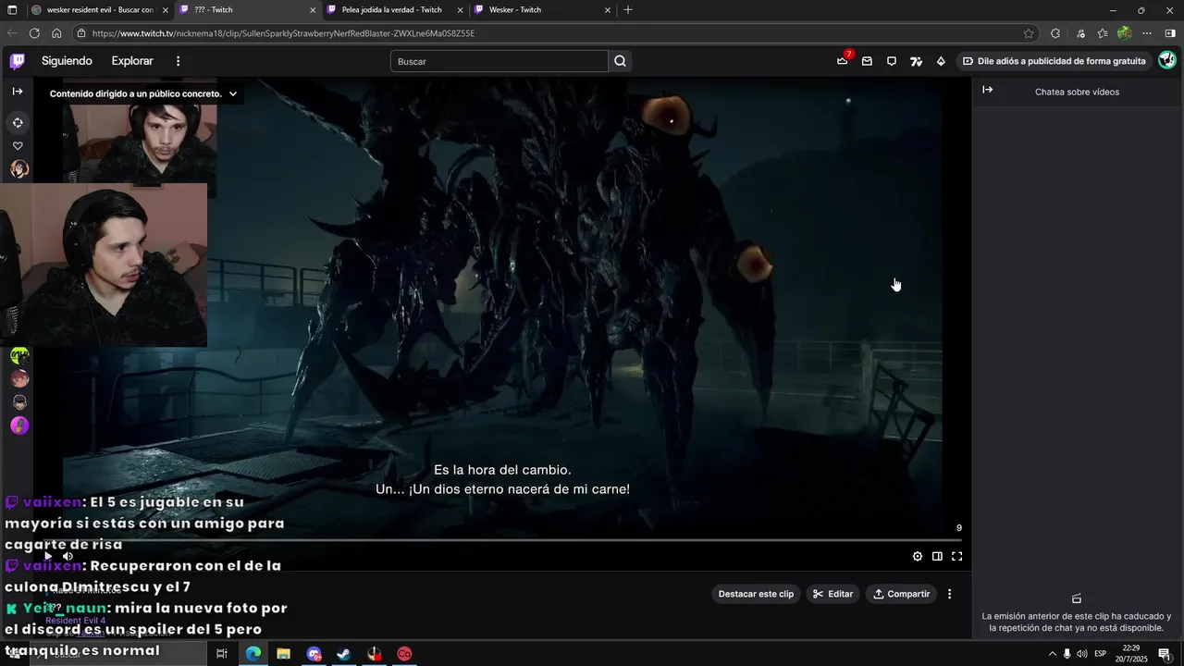Show hidden system tray icons

[x=1052, y=654]
